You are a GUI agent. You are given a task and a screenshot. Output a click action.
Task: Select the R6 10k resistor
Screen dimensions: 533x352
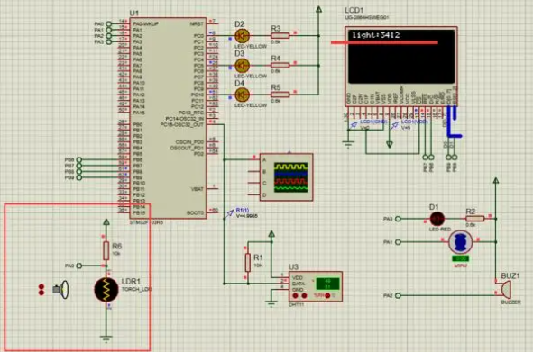[x=106, y=251]
